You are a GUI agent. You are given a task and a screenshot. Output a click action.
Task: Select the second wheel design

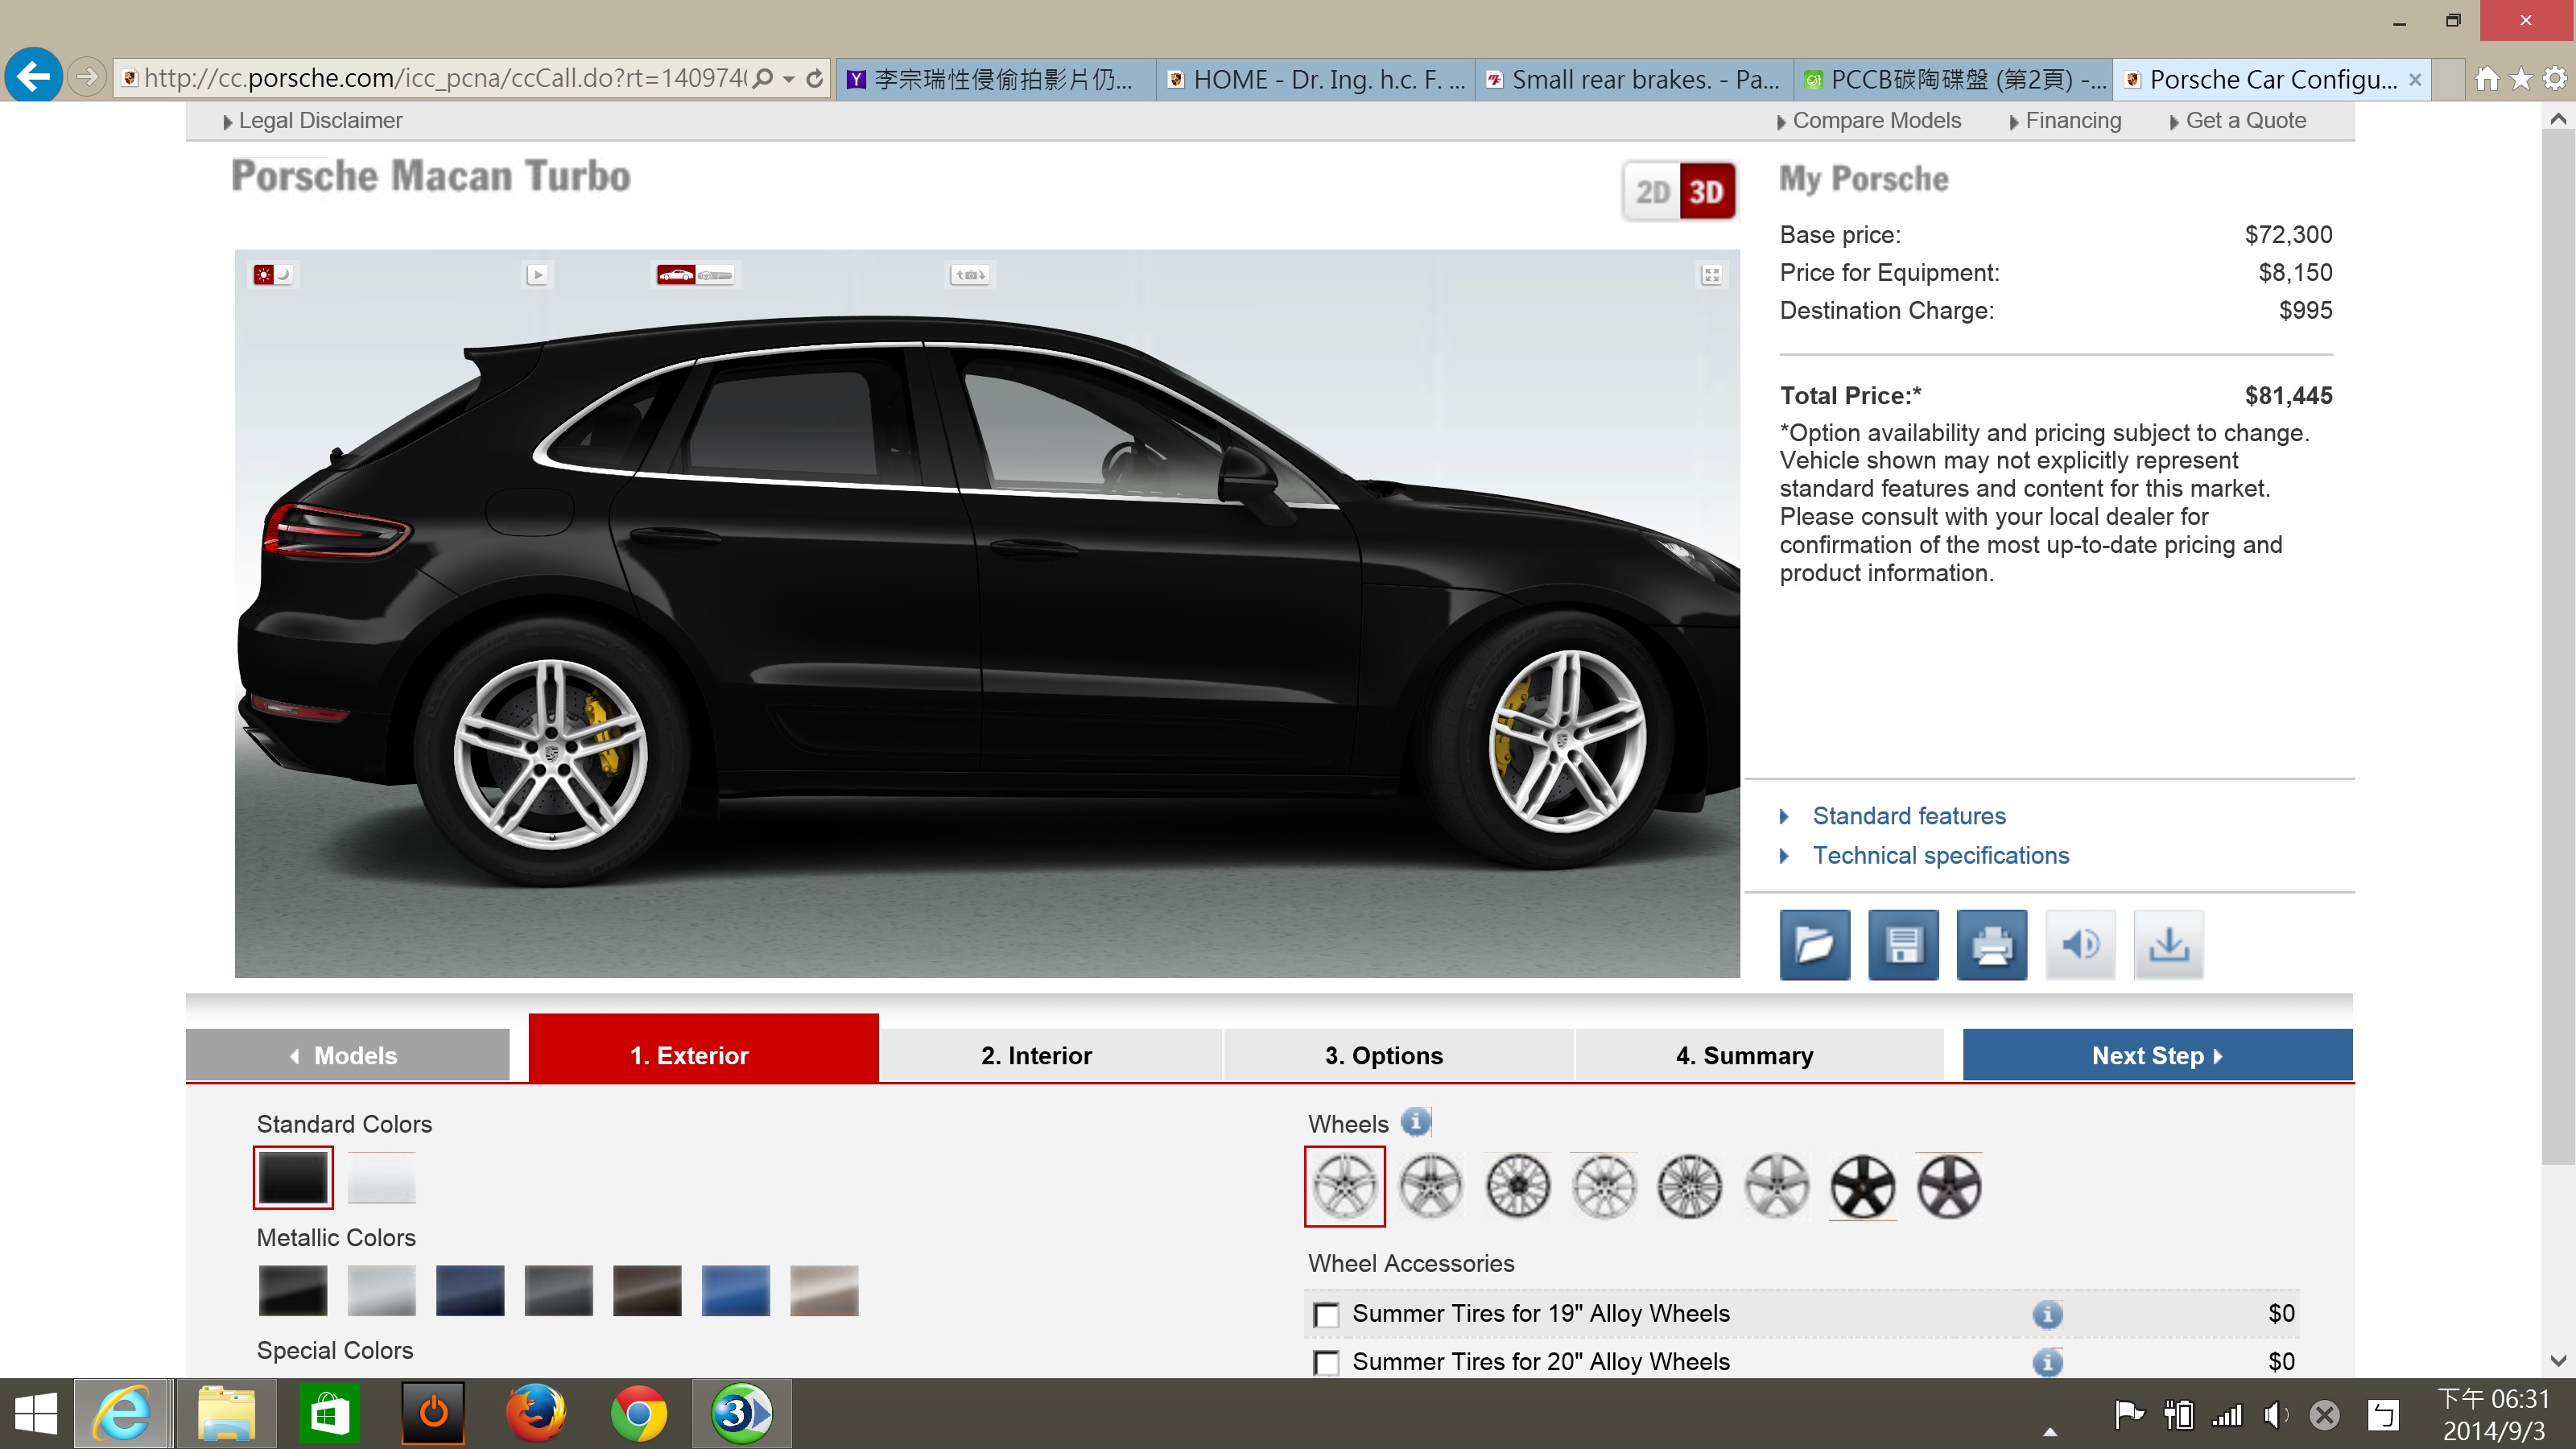[1430, 1186]
